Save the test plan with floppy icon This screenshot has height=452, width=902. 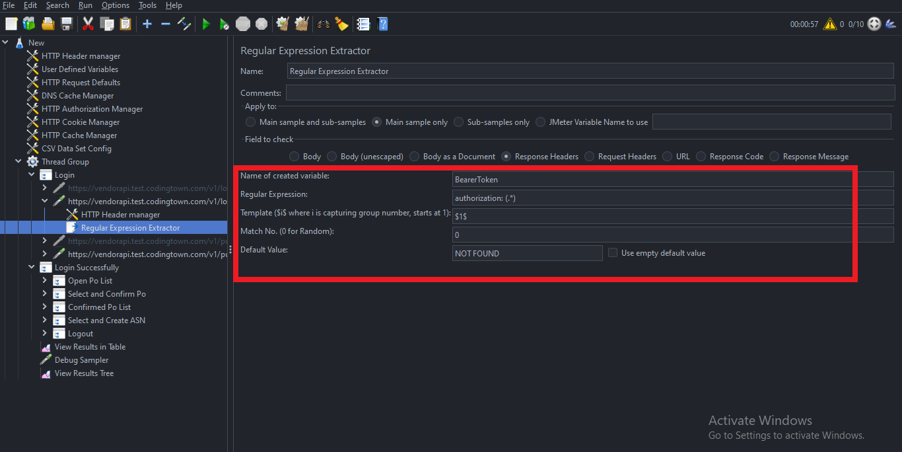pyautogui.click(x=66, y=24)
